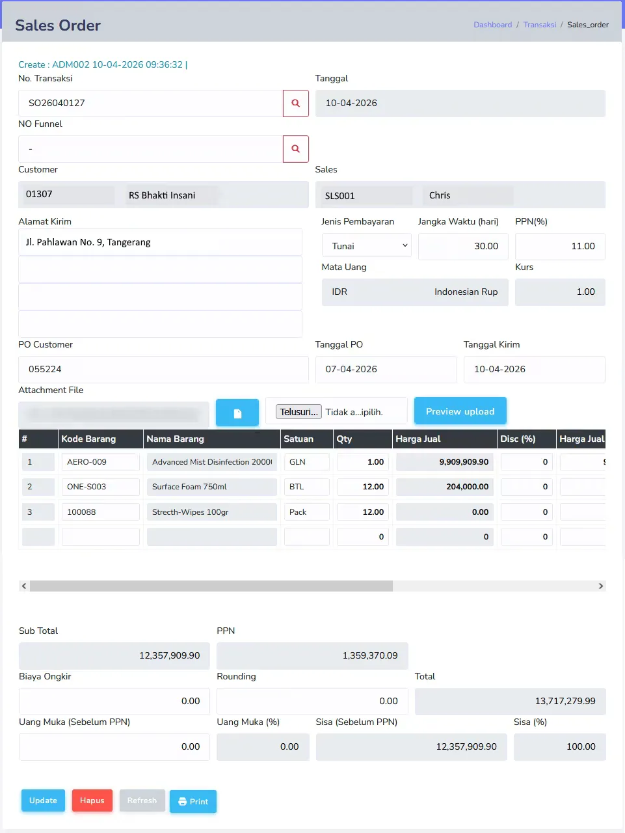Click customer name RS Bhakti Insani
The height and width of the screenshot is (833, 625).
click(162, 195)
